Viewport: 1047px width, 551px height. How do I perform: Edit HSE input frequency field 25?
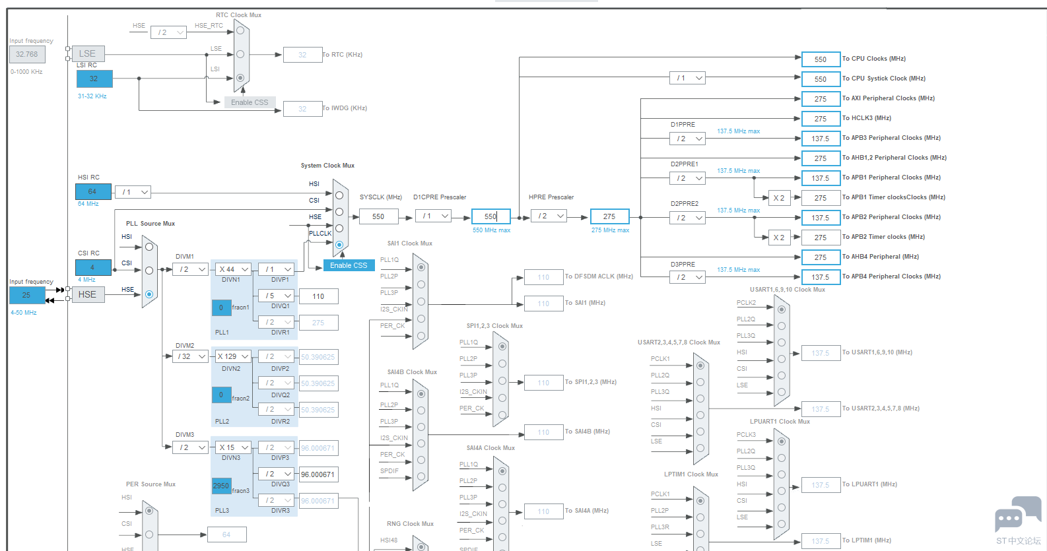27,295
